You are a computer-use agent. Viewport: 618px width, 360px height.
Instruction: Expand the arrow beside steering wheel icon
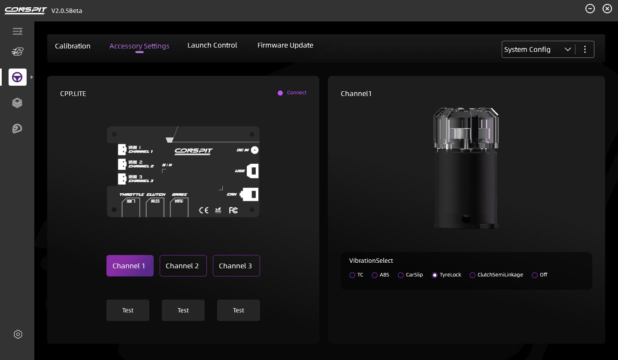pos(32,77)
